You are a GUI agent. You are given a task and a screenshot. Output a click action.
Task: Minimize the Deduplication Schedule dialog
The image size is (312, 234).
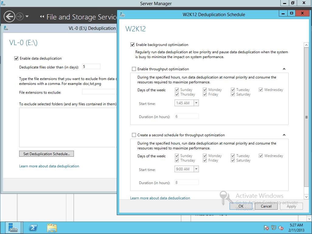(283, 13)
